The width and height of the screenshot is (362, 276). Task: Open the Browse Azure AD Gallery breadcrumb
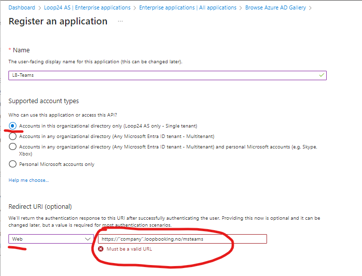pyautogui.click(x=275, y=7)
